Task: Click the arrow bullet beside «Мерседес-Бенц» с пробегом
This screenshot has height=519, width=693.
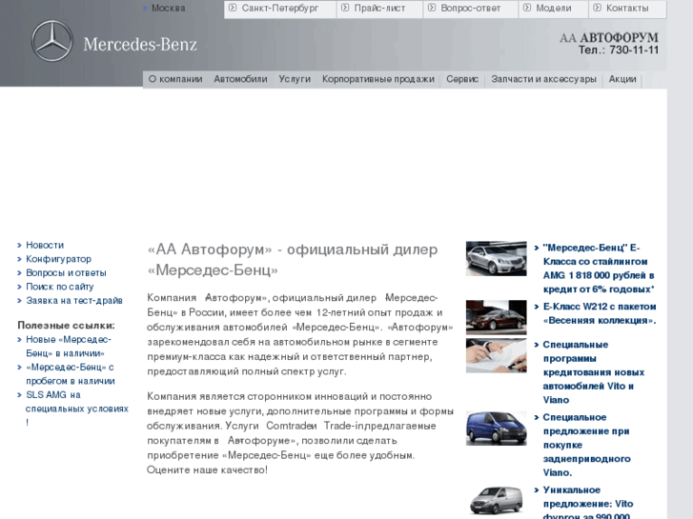Action: pyautogui.click(x=19, y=367)
